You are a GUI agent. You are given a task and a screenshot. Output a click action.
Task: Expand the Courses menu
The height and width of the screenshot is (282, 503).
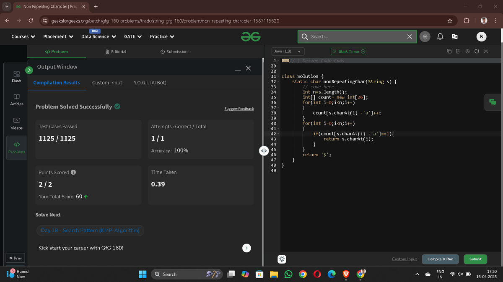[x=23, y=37]
